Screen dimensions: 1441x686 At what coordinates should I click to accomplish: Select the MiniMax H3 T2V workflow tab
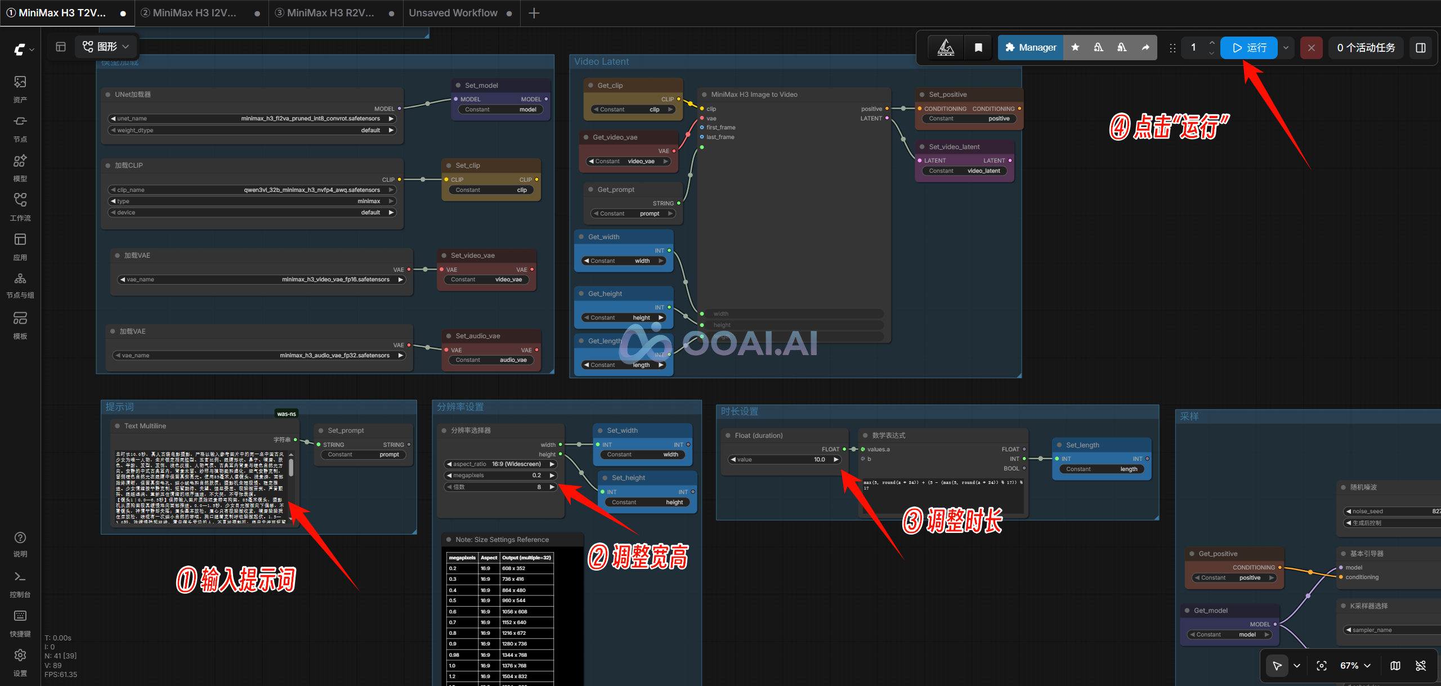67,13
